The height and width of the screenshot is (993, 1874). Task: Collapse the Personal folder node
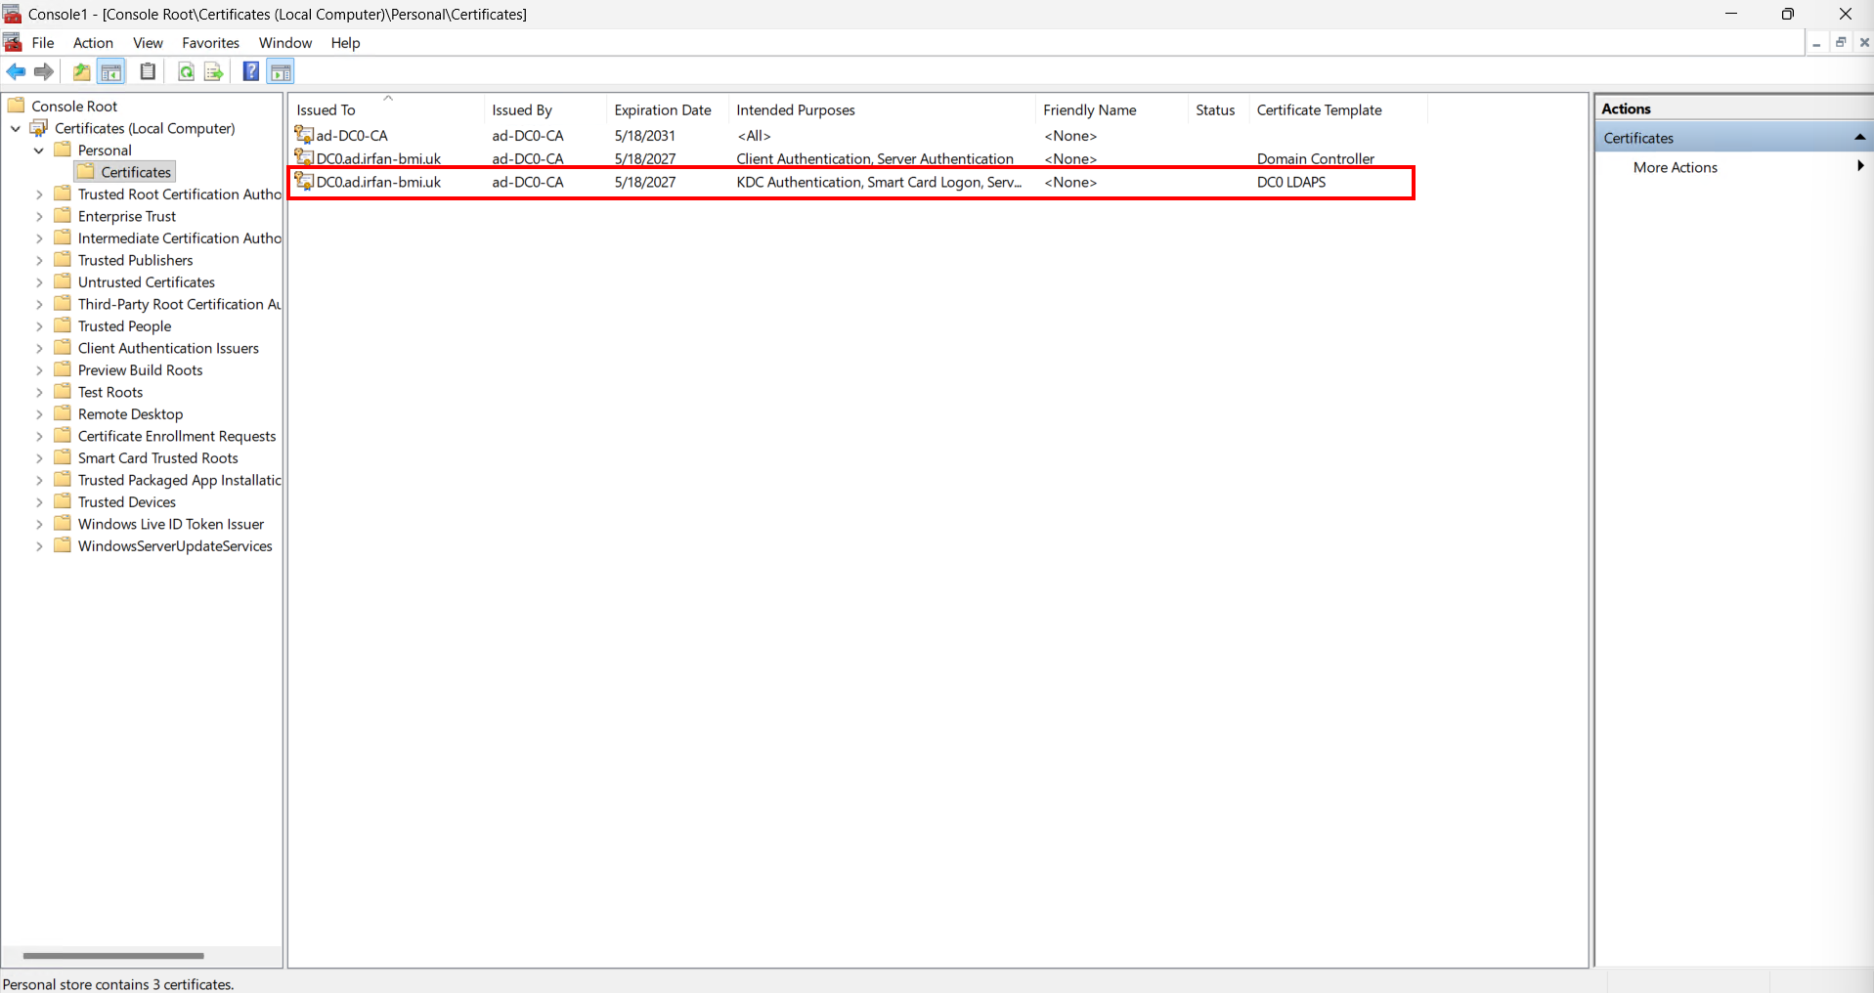[39, 151]
